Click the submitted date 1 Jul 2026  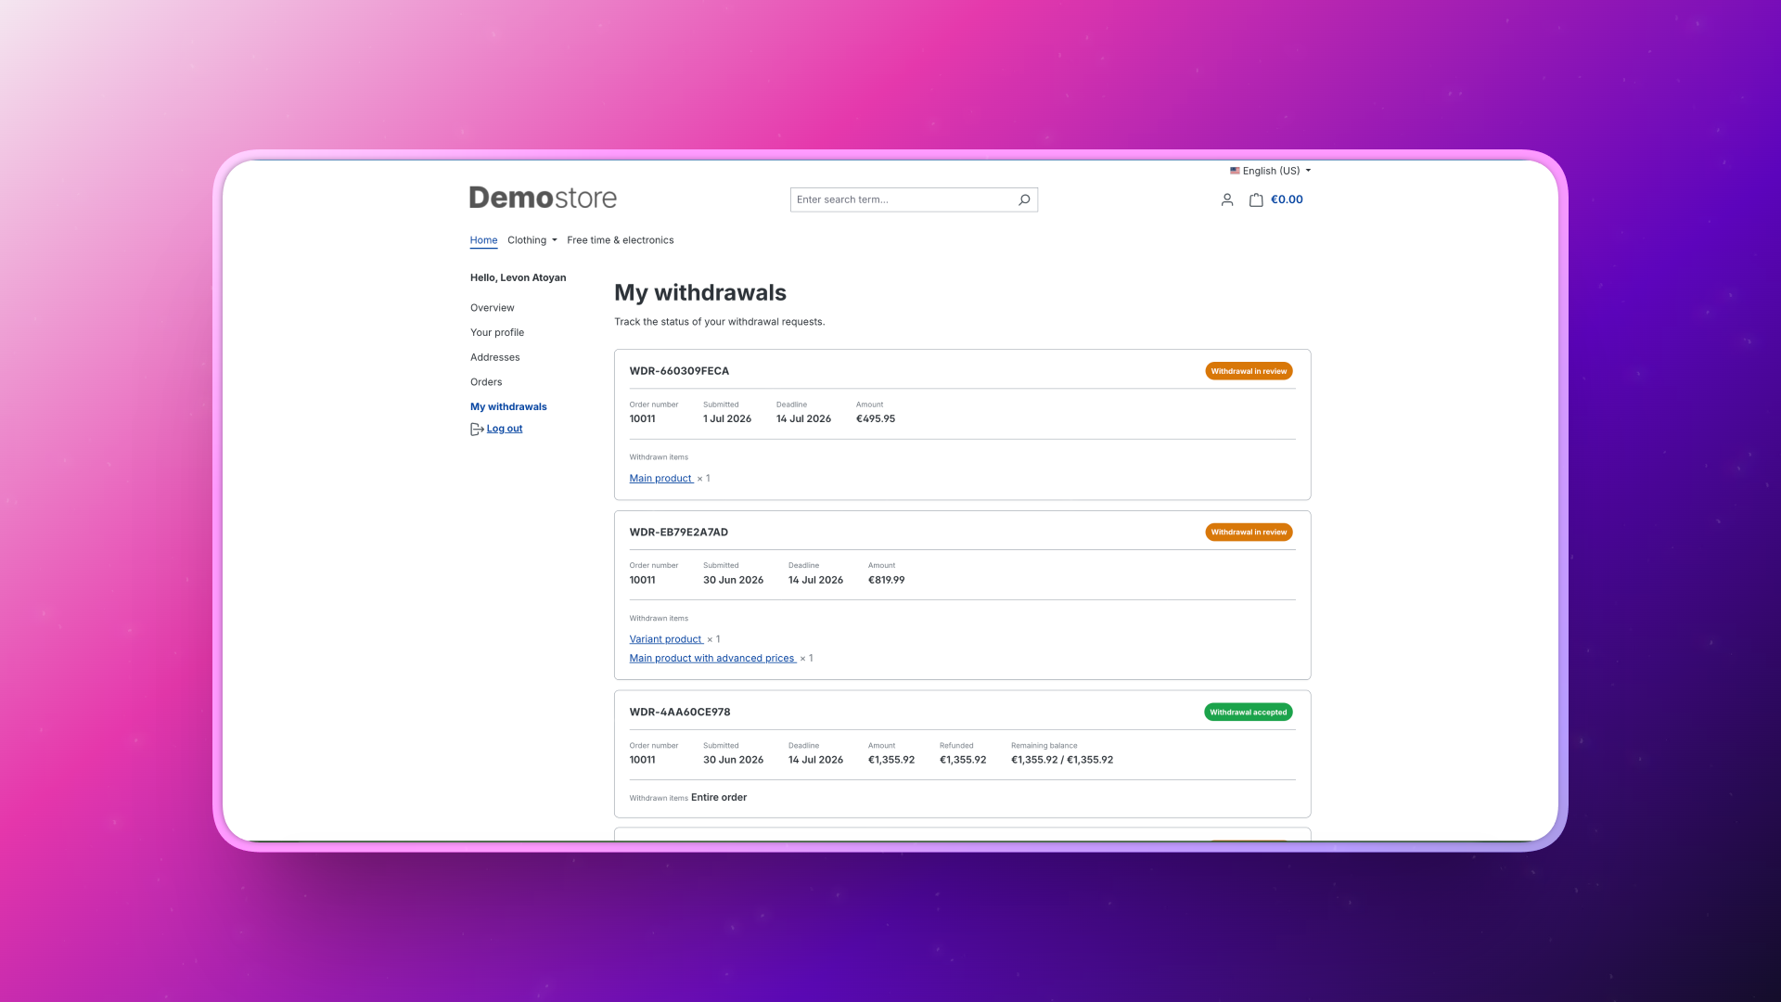tap(727, 419)
